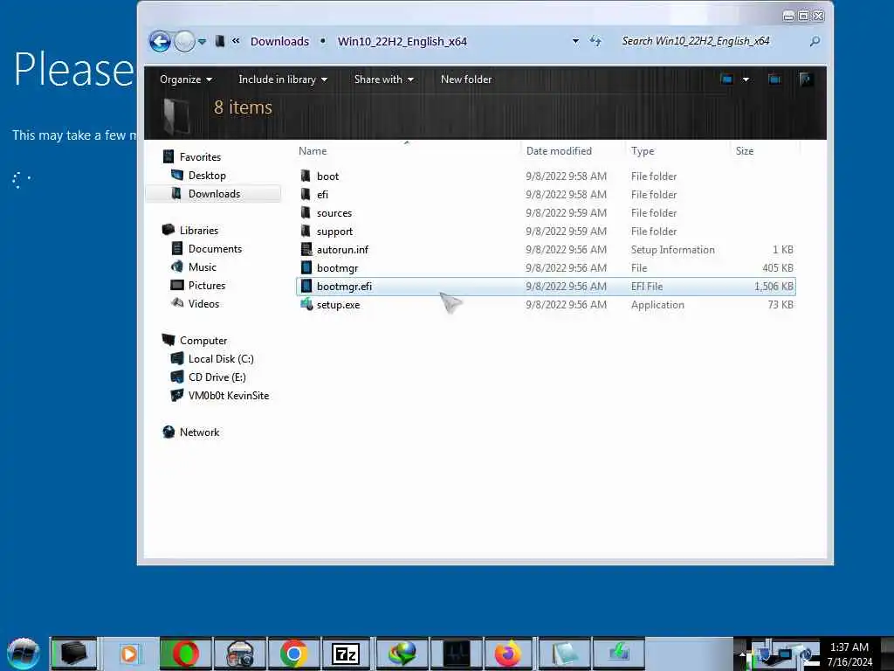Open the black folder taskbar icon

(73, 654)
